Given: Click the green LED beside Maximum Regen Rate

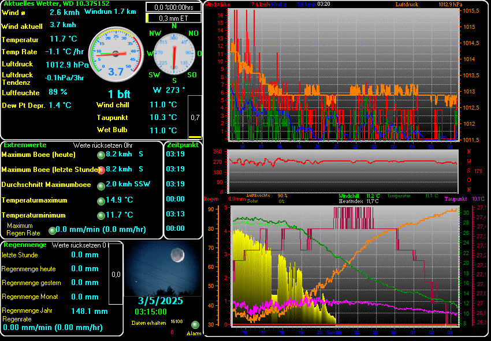Looking at the screenshot, I should pos(53,231).
